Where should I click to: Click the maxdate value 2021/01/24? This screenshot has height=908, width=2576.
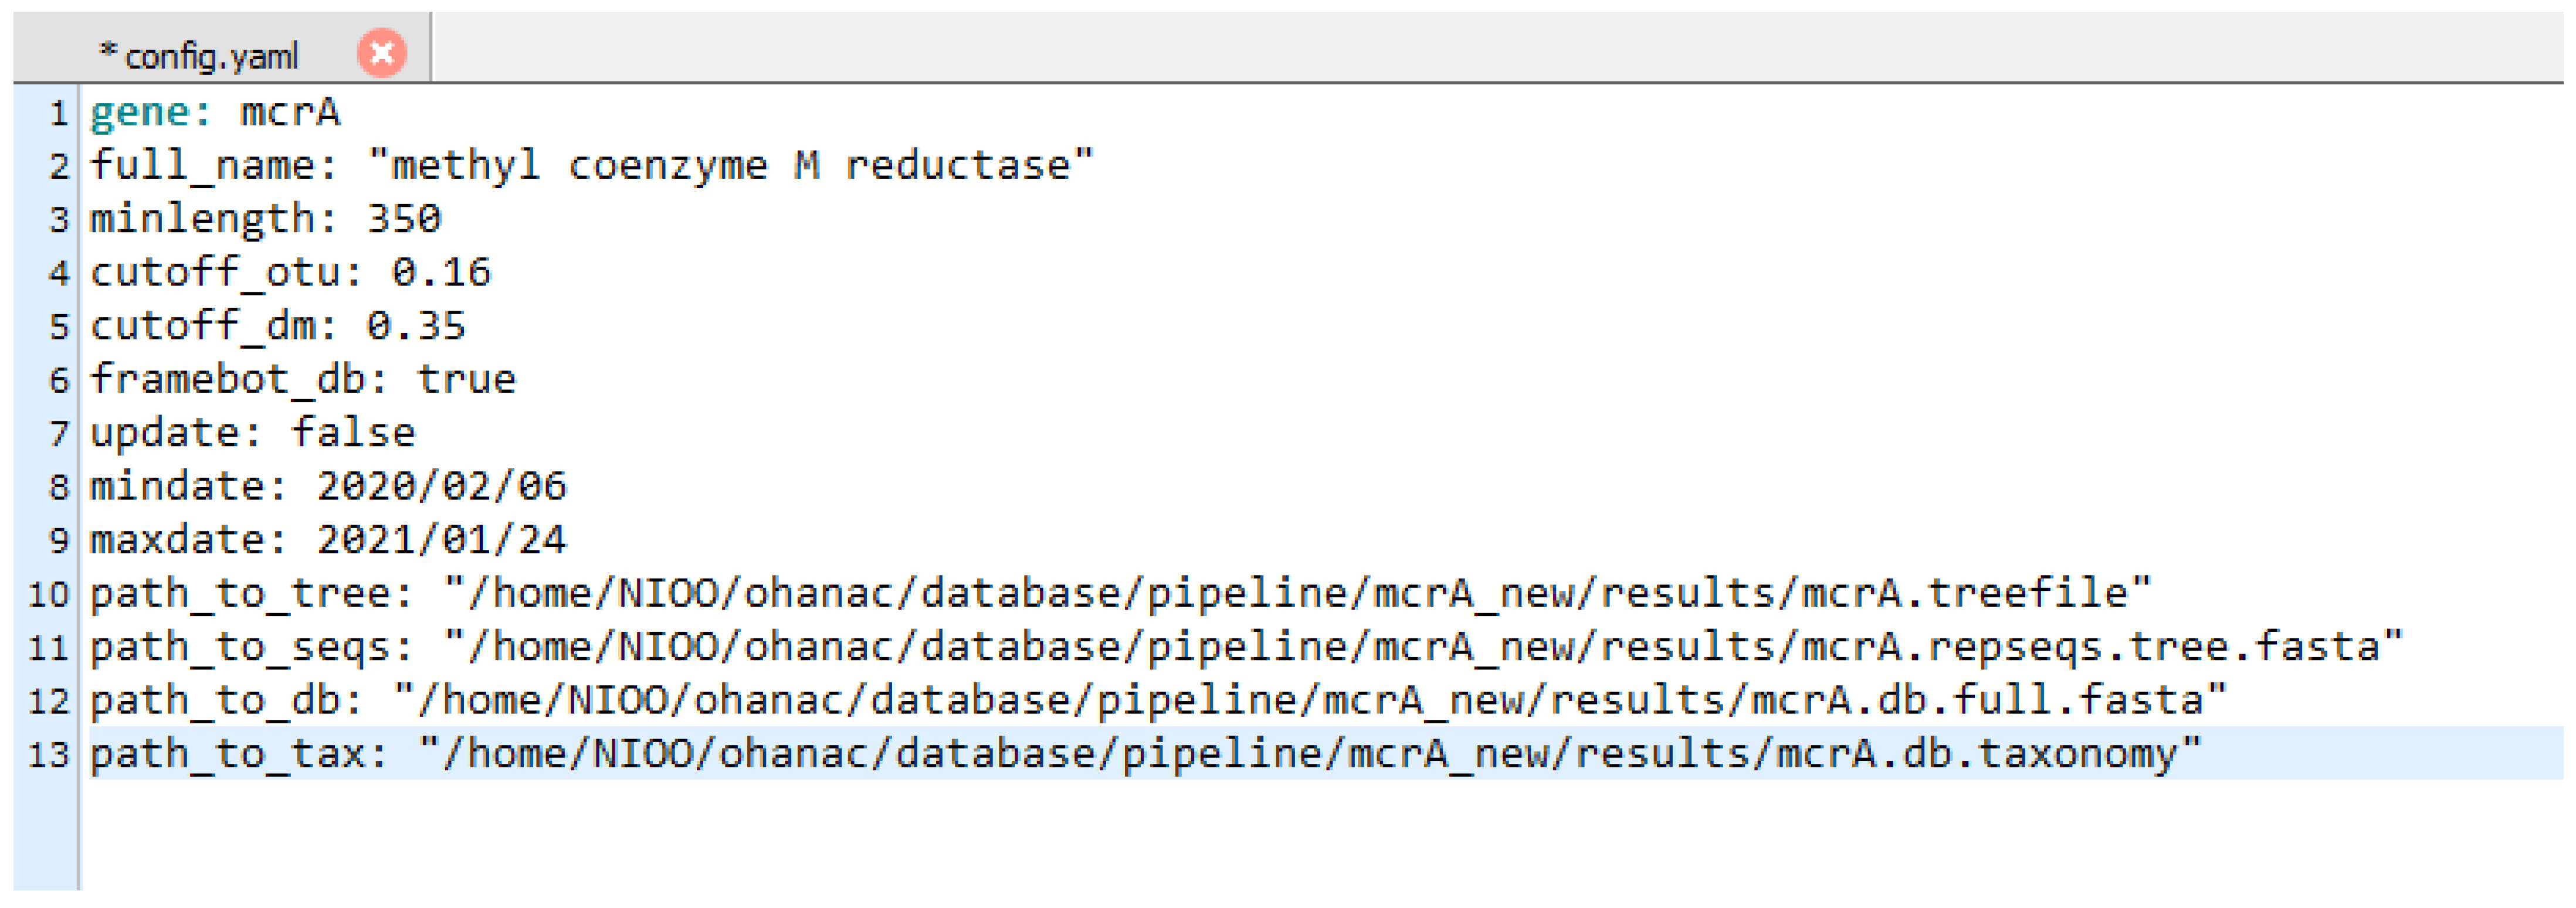[441, 540]
